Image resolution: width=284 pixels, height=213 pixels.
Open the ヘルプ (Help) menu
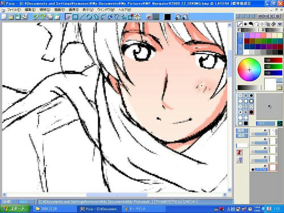point(125,10)
